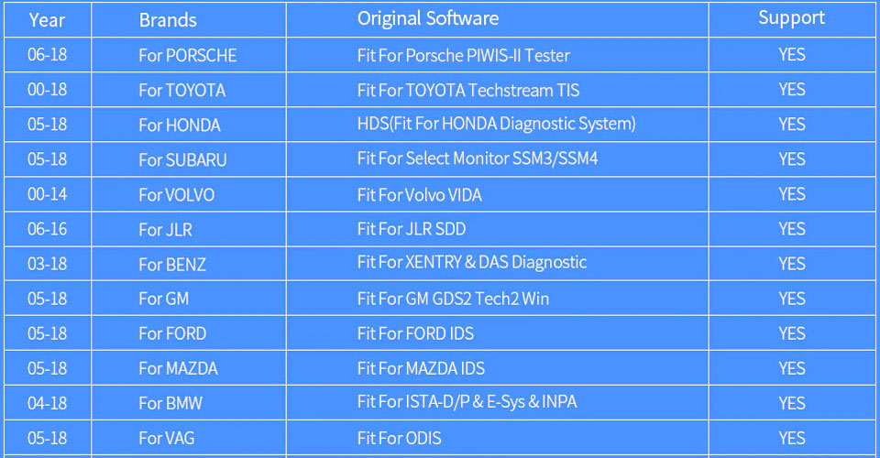The height and width of the screenshot is (458, 880).
Task: Click Fit For Select Monitor SSM3/SSM4 text
Action: pos(478,158)
